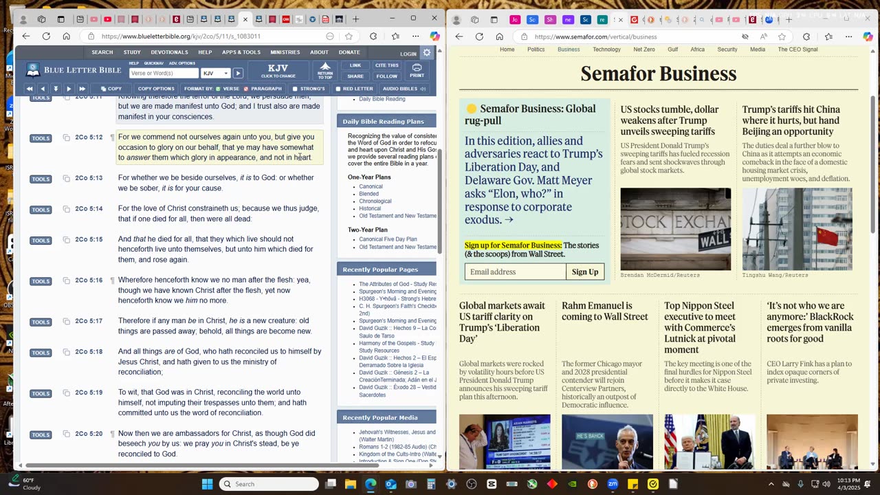The width and height of the screenshot is (880, 495).
Task: Click taskbar Search box
Action: [x=269, y=484]
